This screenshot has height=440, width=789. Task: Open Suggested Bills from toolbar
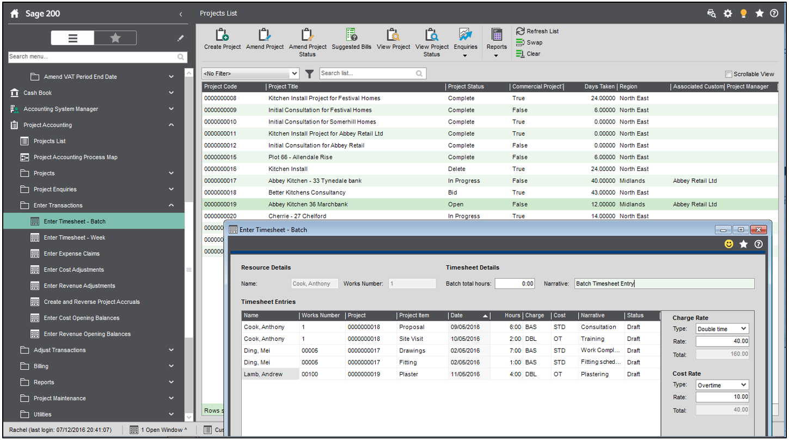click(351, 39)
